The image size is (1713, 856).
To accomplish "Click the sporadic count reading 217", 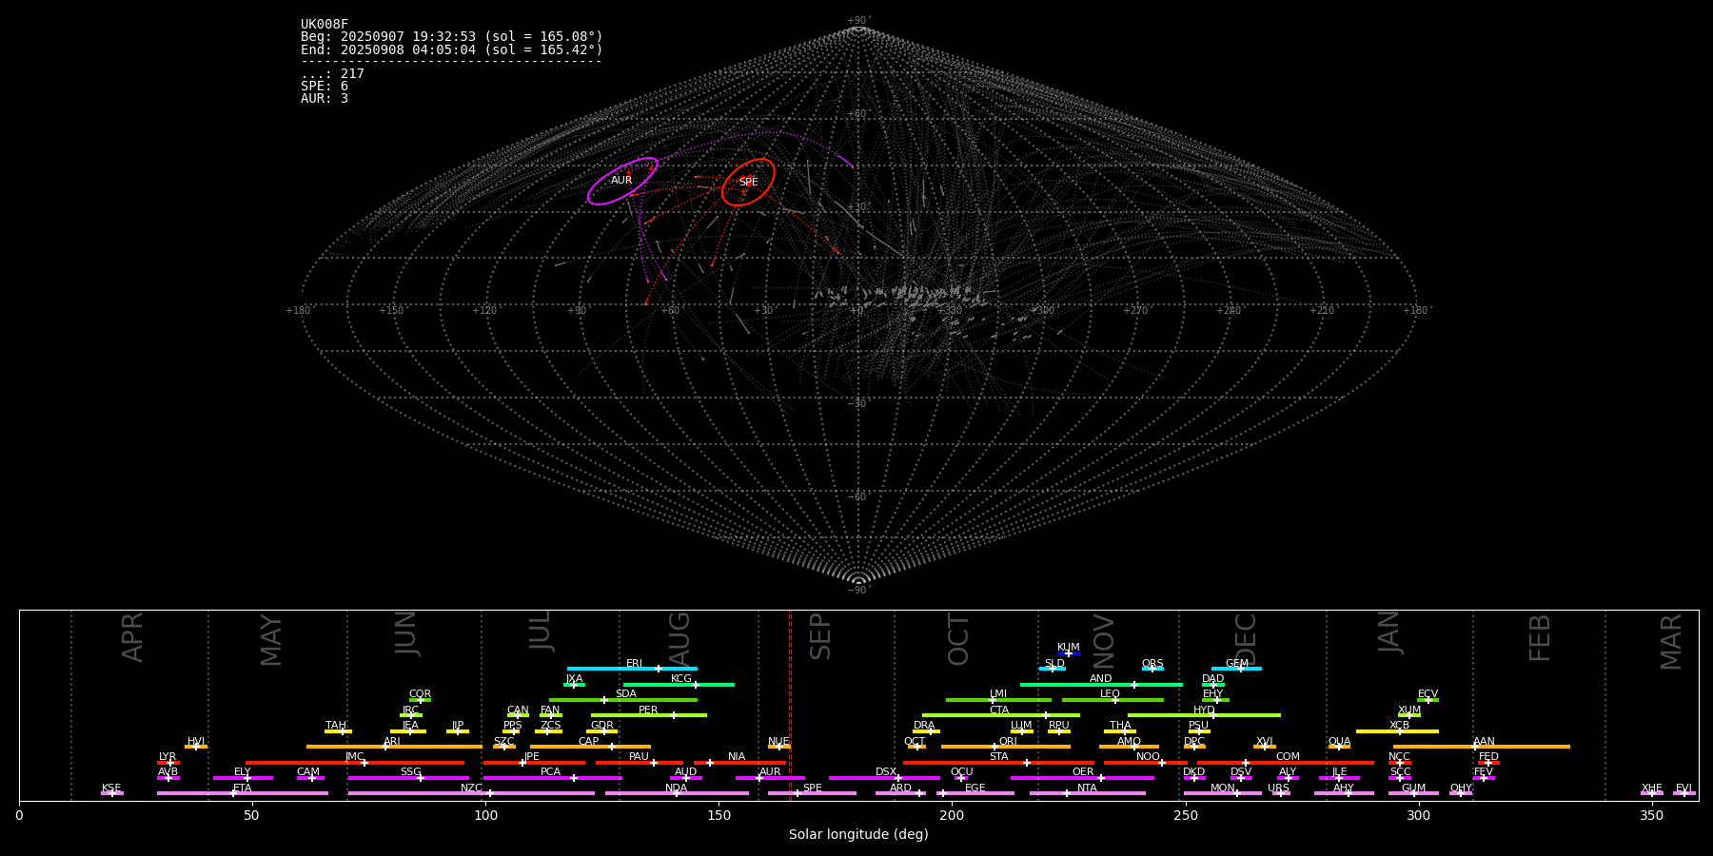I will tap(332, 74).
